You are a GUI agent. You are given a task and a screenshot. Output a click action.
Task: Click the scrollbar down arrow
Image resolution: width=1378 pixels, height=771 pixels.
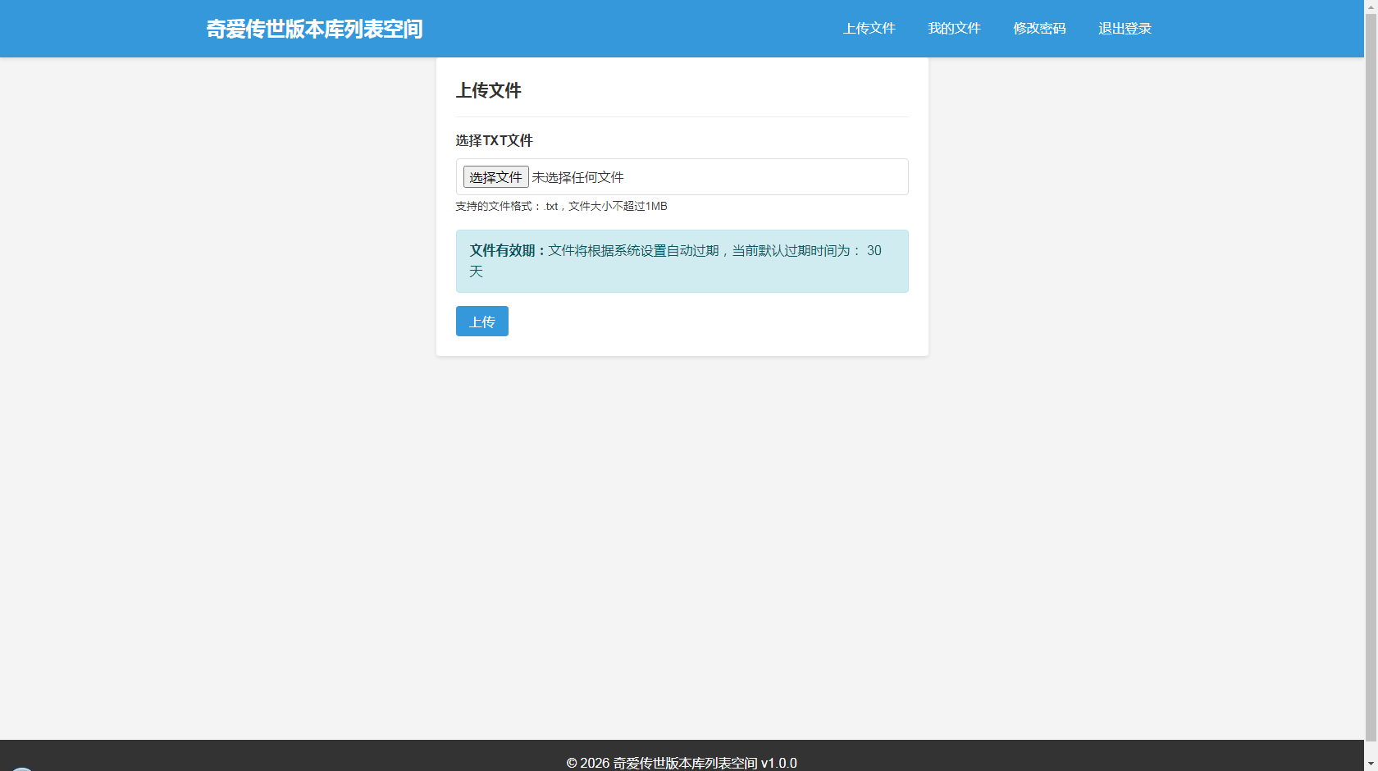click(x=1371, y=764)
